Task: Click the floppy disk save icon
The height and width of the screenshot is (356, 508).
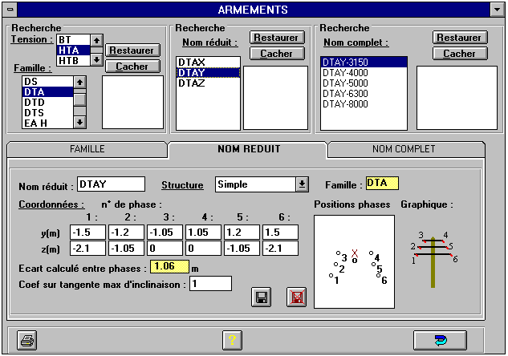Action: (260, 297)
